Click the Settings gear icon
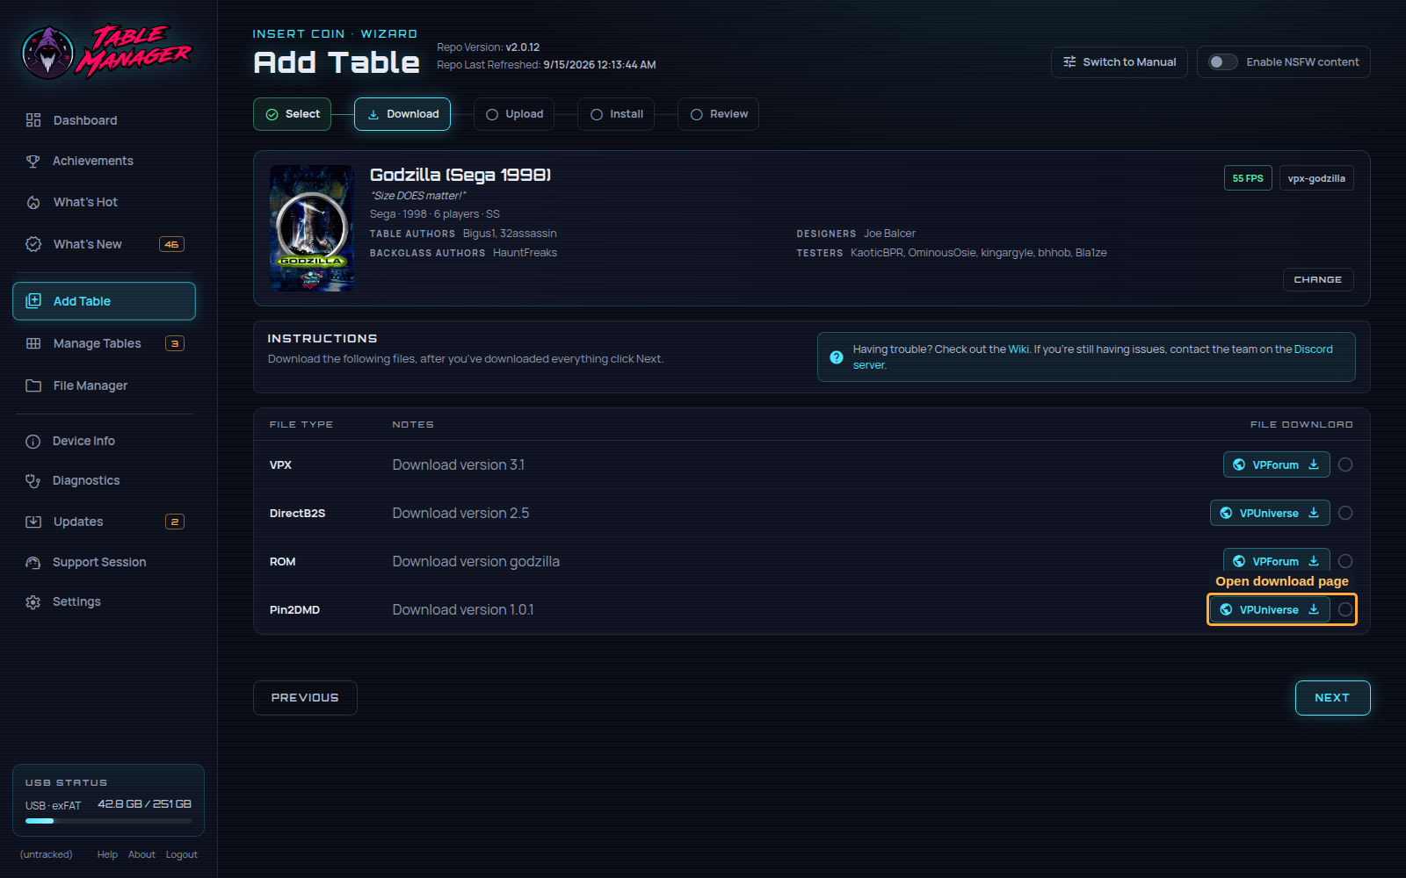1406x878 pixels. coord(33,602)
